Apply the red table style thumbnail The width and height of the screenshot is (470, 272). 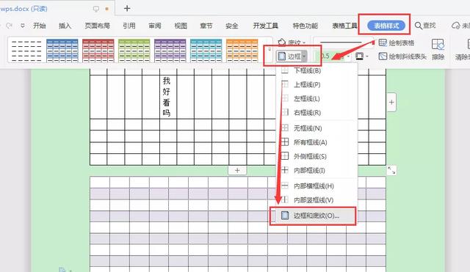[98, 51]
